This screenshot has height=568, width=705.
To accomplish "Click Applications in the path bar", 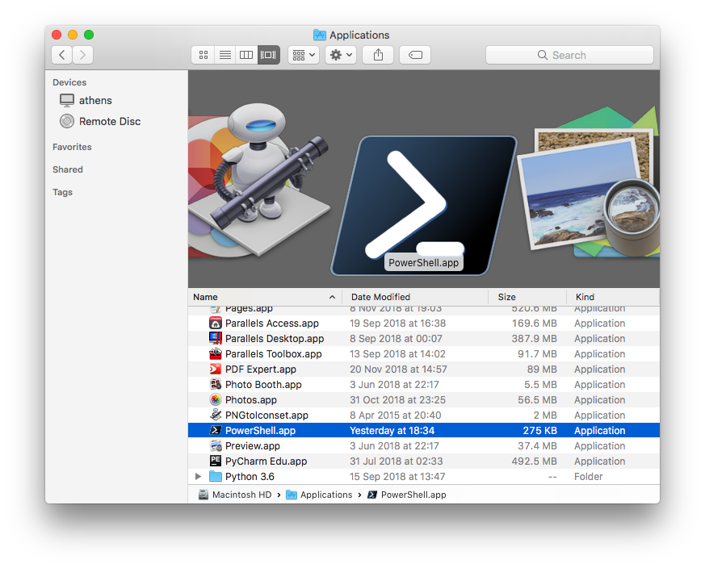I will pos(319,495).
